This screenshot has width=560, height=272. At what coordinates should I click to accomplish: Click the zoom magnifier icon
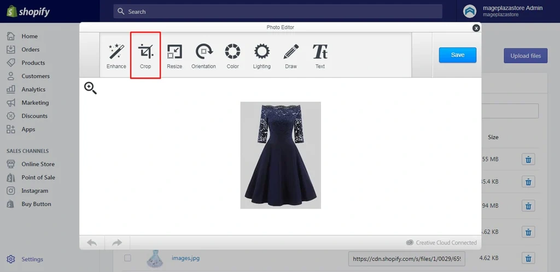(x=90, y=88)
